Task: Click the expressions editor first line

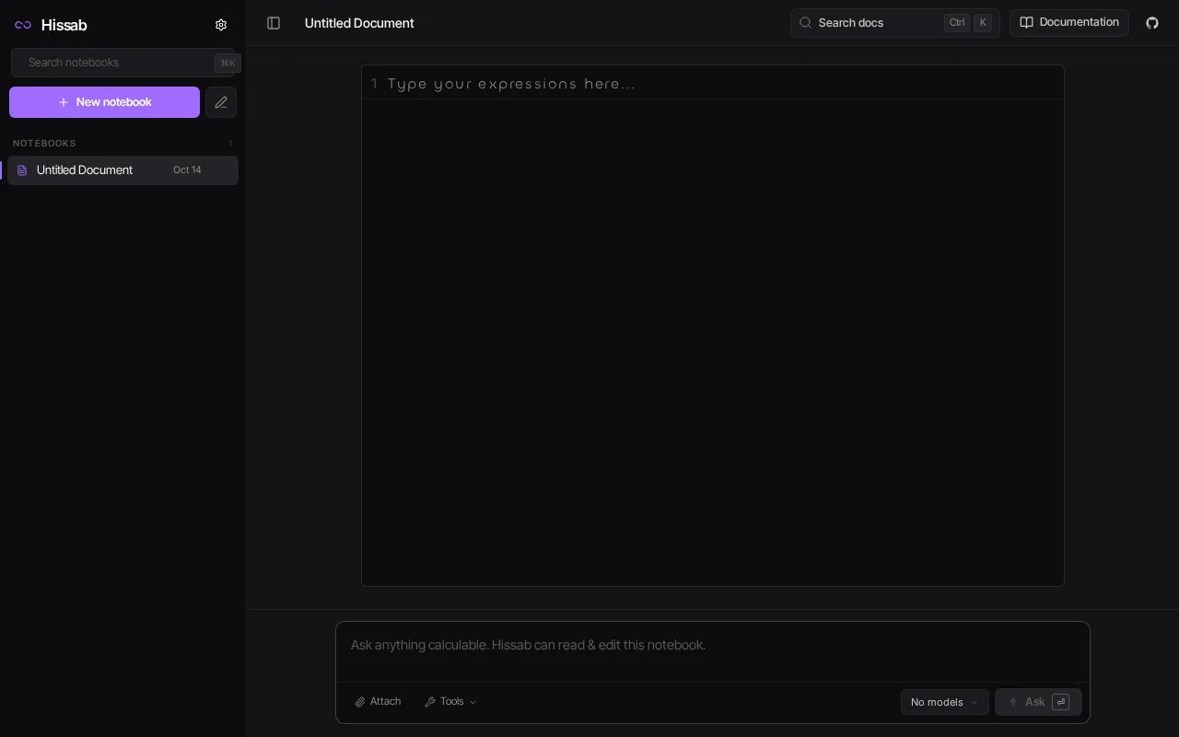Action: coord(713,84)
